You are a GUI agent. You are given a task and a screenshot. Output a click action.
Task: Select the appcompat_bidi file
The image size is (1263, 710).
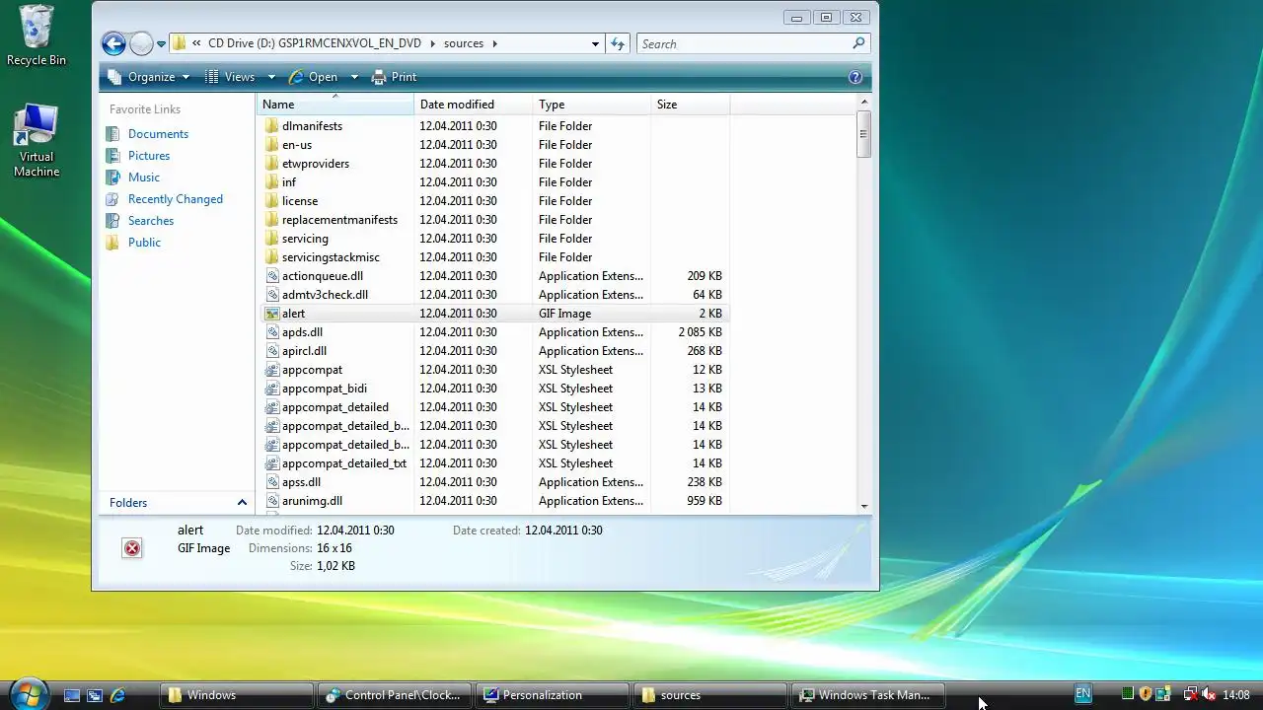click(325, 389)
